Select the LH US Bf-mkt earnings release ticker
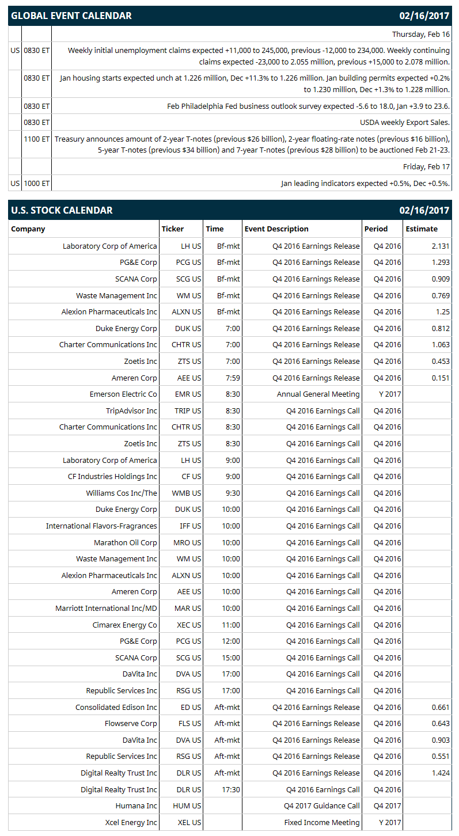 (191, 246)
